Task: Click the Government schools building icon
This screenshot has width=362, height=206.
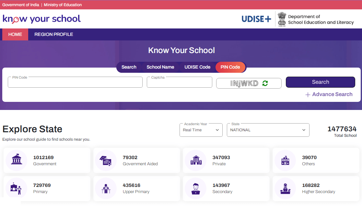Action: click(16, 160)
